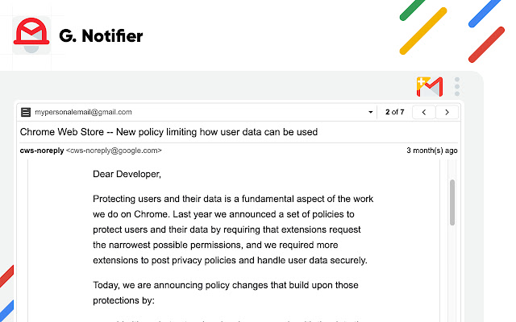This screenshot has width=516, height=322.
Task: Open the Chrome Web Store policy subject line
Action: (x=169, y=131)
